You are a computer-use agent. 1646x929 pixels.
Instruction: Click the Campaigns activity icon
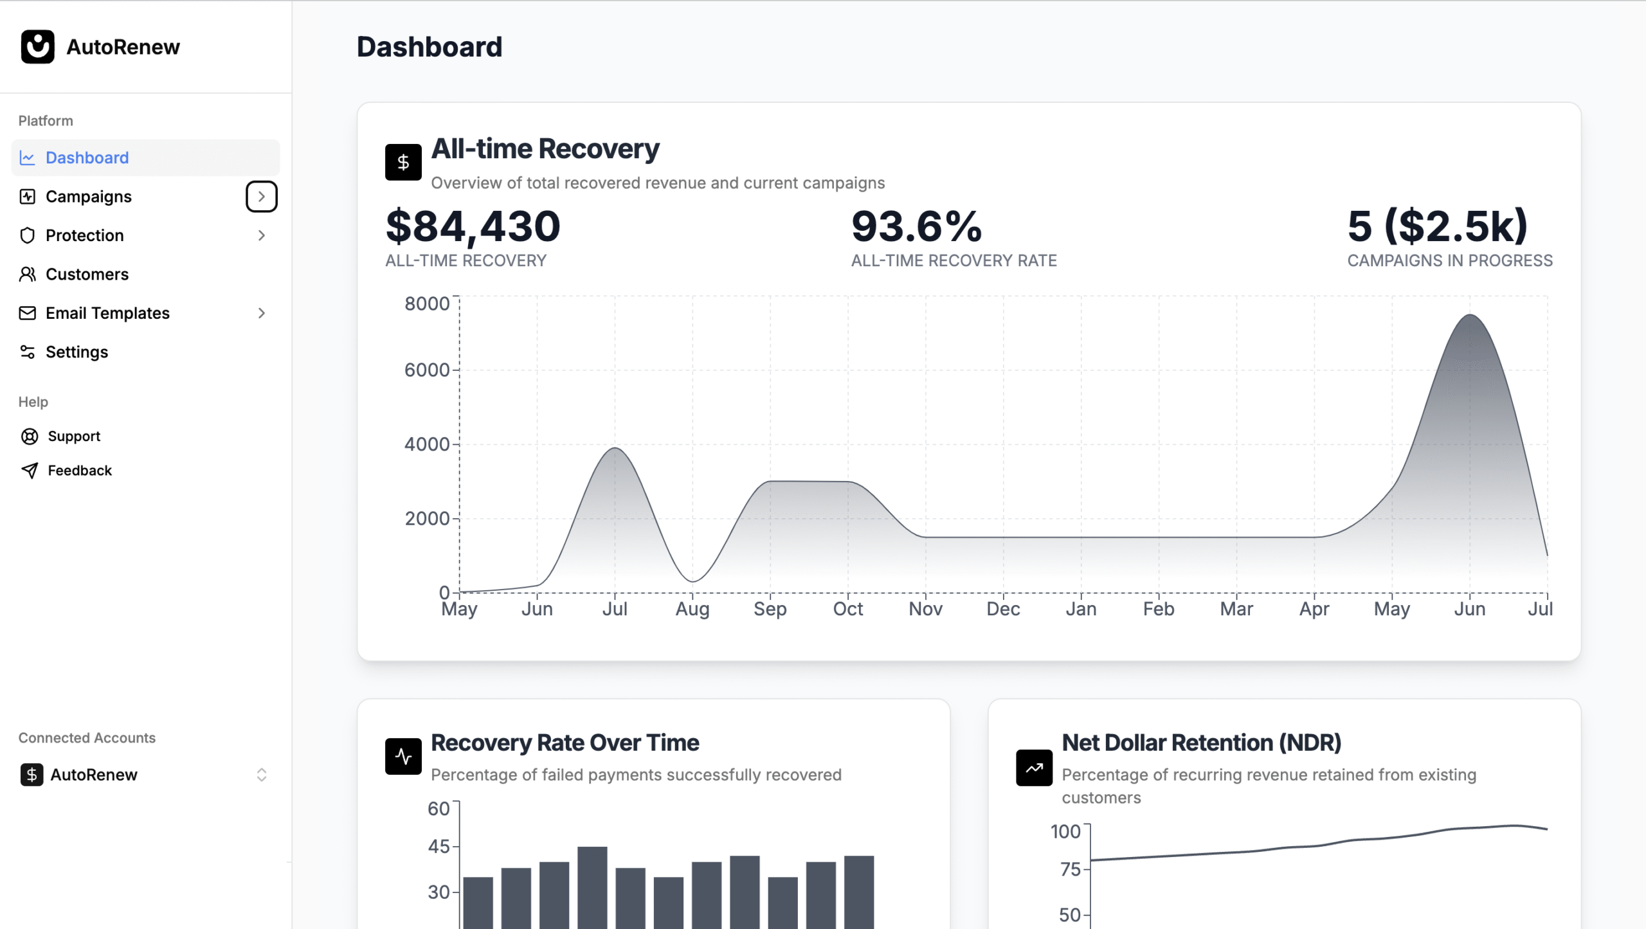pyautogui.click(x=27, y=197)
